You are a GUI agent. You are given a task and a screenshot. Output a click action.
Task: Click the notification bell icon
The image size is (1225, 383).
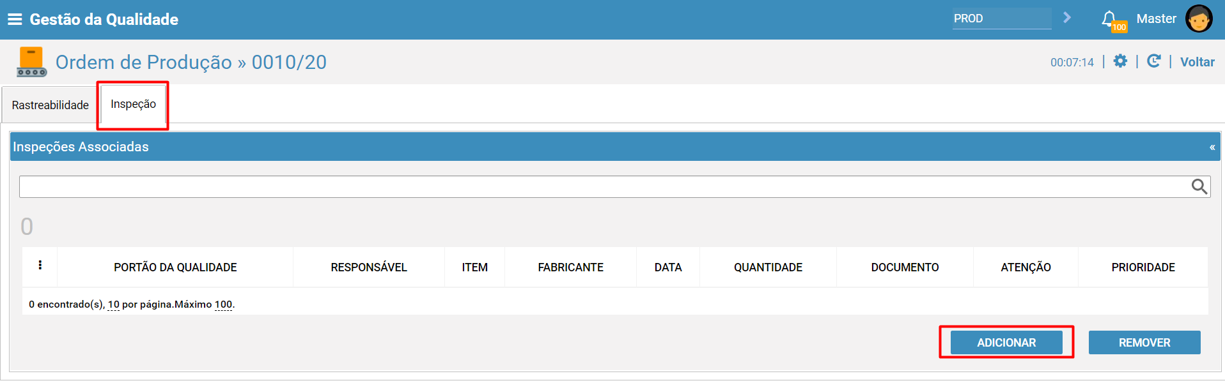[x=1109, y=19]
